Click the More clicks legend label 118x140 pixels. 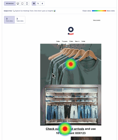pyautogui.click(x=111, y=11)
